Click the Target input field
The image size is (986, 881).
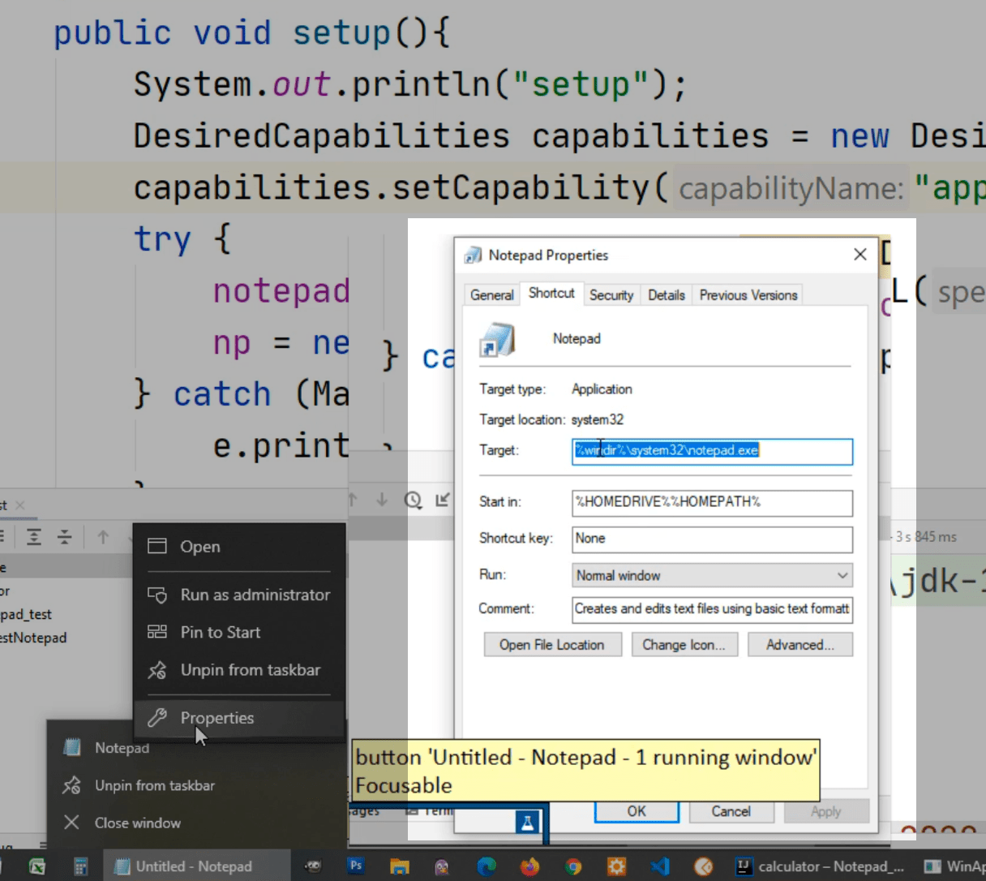pyautogui.click(x=712, y=451)
